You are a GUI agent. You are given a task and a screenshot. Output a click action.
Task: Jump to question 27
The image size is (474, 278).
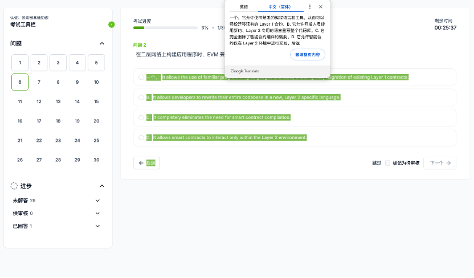[x=39, y=160]
